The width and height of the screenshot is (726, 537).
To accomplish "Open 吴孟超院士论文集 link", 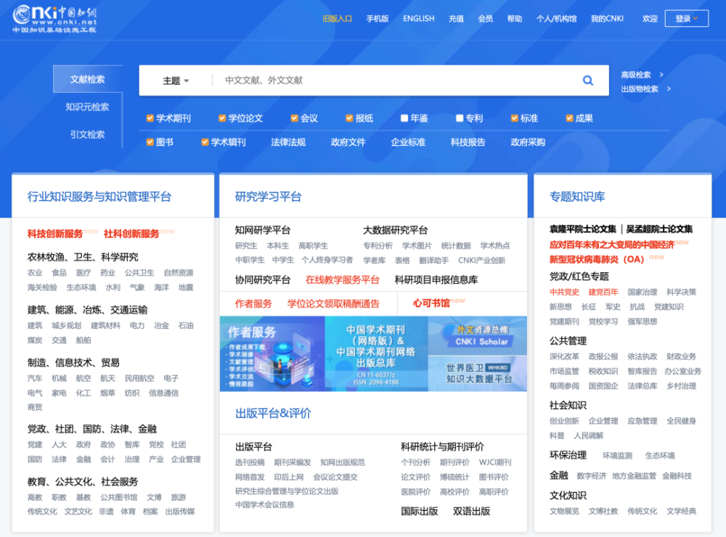I will click(659, 229).
